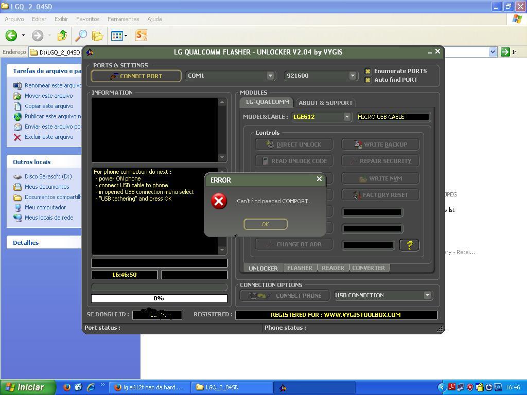Click the Iniciar start button
527x395 pixels.
pos(28,387)
